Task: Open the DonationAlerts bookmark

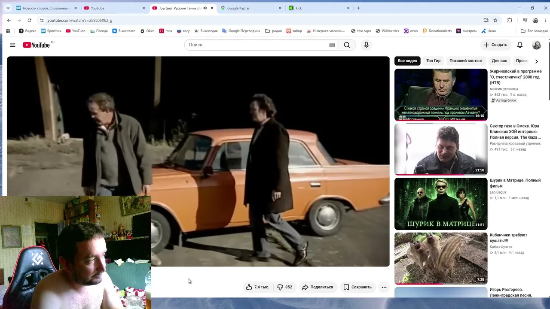Action: click(437, 31)
